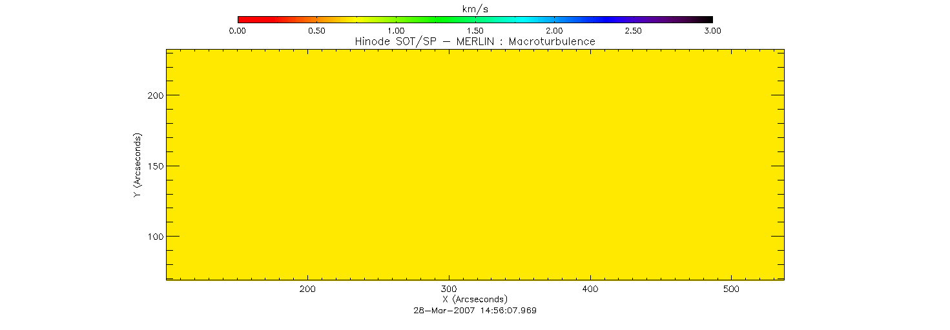Click the Y (Arcseconds) axis label
The width and height of the screenshot is (950, 330).
pyautogui.click(x=138, y=166)
